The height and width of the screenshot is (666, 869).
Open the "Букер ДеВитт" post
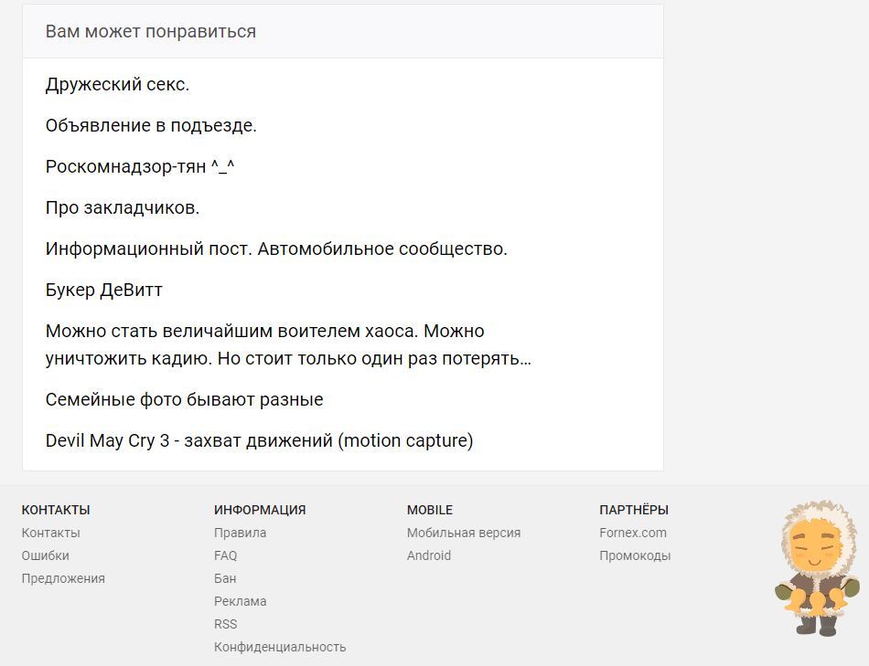pyautogui.click(x=104, y=291)
